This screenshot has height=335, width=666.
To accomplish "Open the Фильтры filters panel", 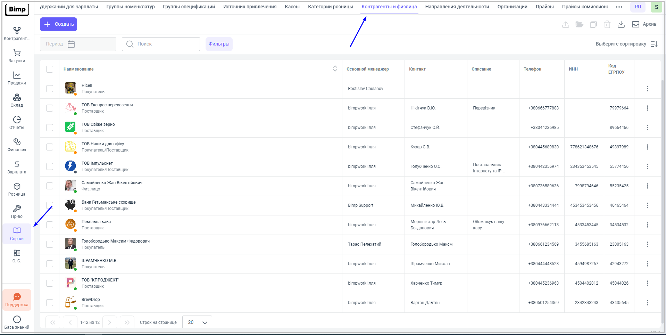I will (219, 44).
